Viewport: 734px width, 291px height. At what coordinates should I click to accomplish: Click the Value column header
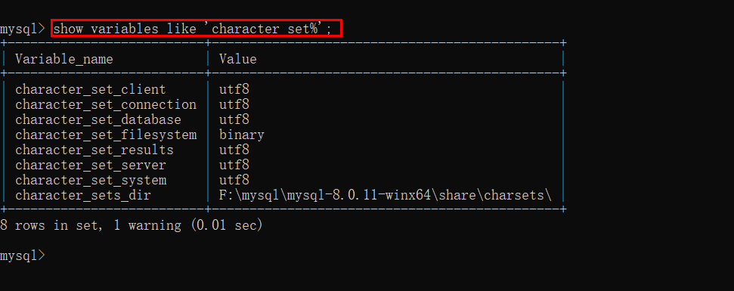tap(238, 59)
